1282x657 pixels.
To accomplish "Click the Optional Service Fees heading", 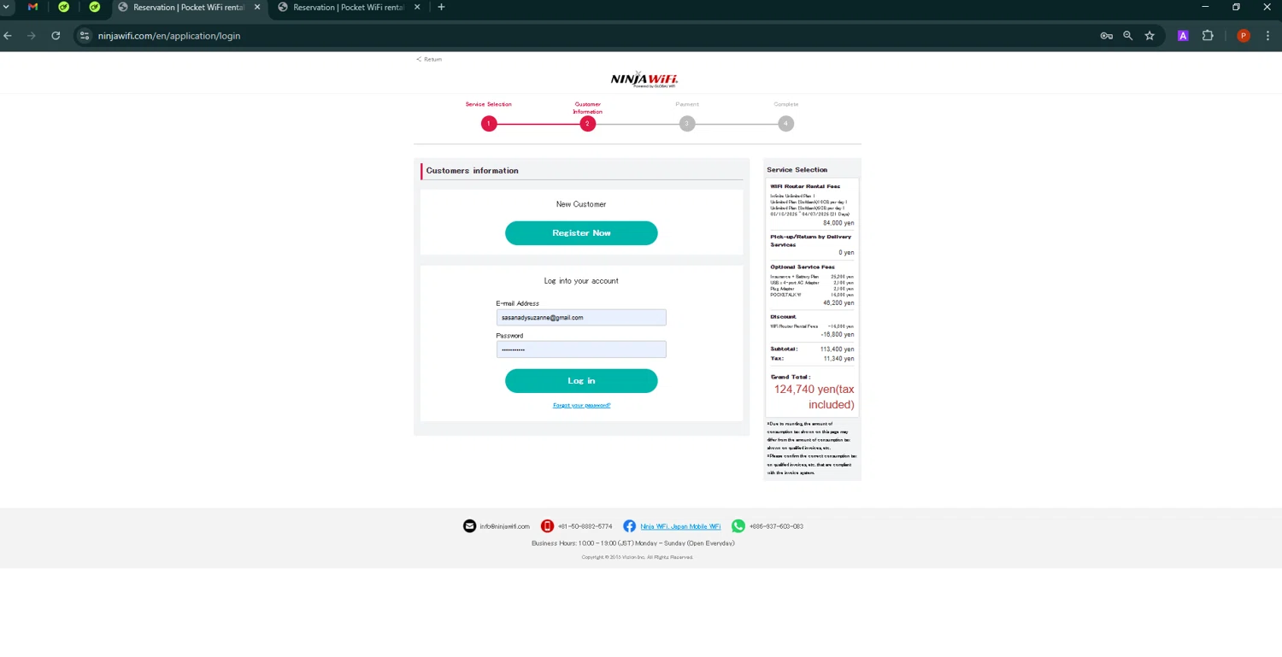I will [x=803, y=267].
